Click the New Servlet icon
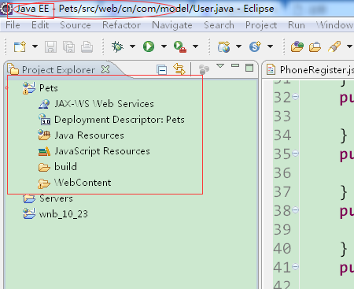The image size is (354, 289). (x=255, y=46)
